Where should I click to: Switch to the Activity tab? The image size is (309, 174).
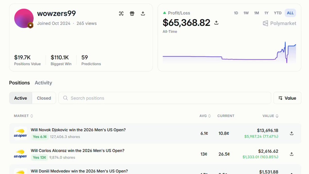tap(43, 83)
